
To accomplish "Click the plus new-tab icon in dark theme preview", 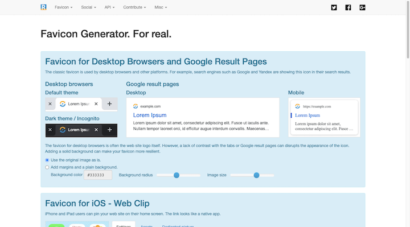I will coord(109,130).
